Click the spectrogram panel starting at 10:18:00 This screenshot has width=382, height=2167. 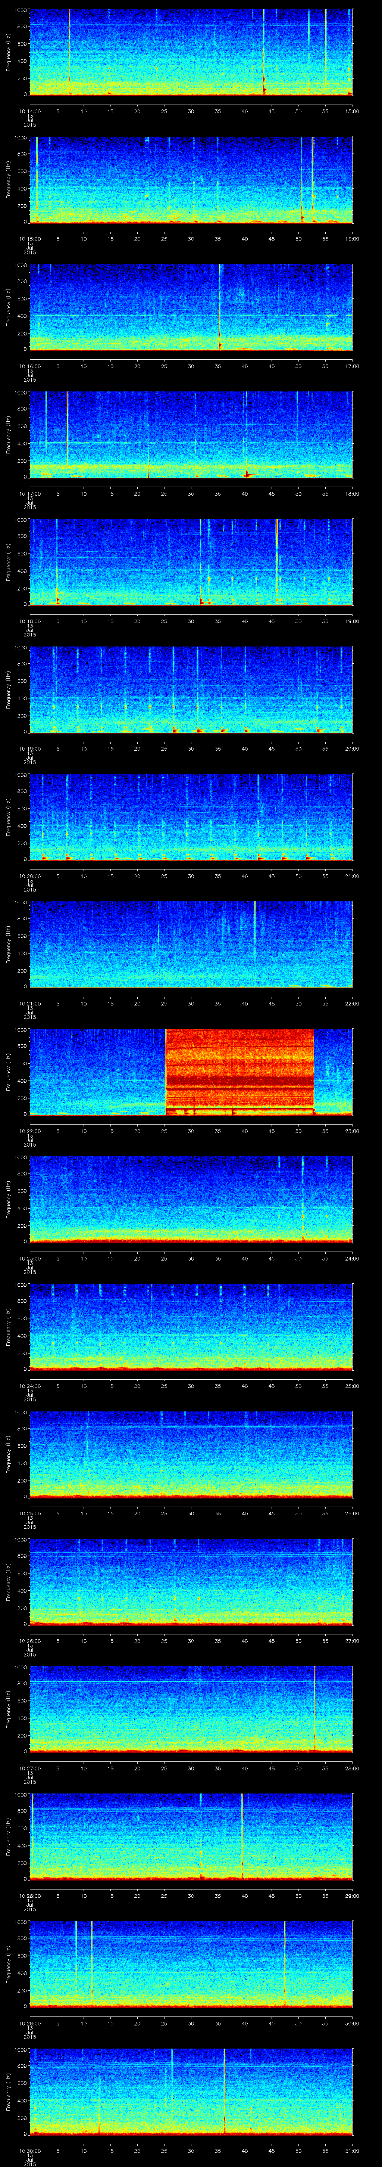point(191,562)
